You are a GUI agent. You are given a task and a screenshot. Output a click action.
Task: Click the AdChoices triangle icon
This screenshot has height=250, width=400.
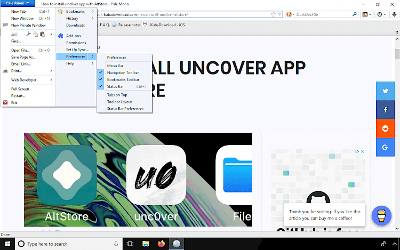(357, 151)
